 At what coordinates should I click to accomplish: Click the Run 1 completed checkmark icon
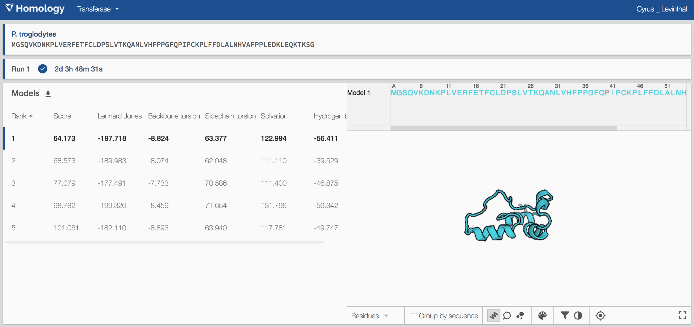coord(43,69)
